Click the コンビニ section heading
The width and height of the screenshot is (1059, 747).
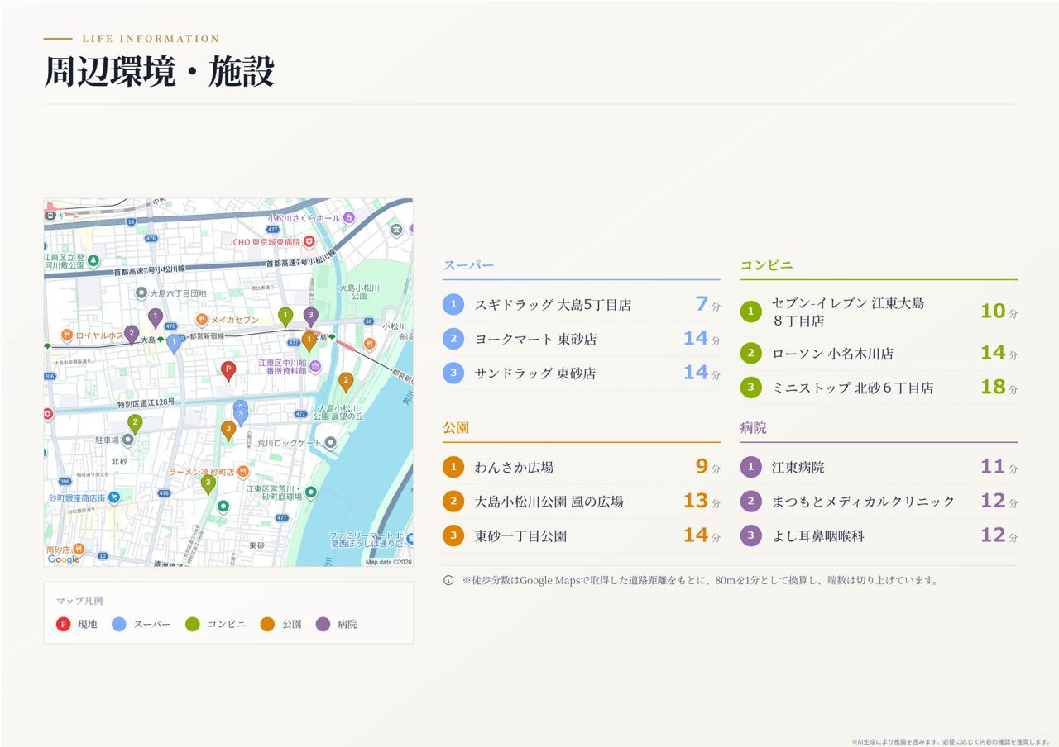766,265
